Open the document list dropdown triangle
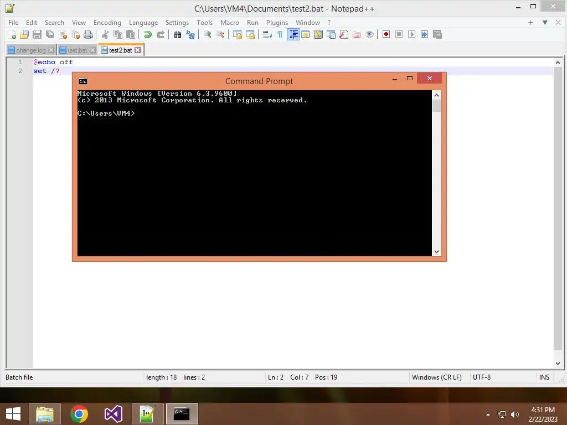 [545, 22]
